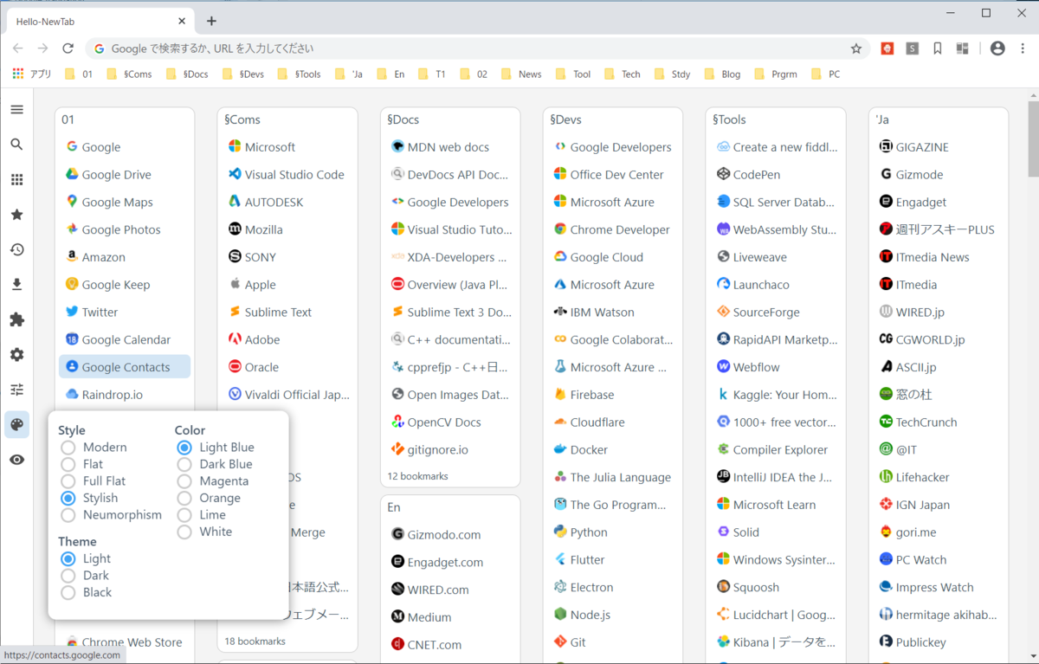Open the TechCrunch bookmark
Viewport: 1039px width, 664px height.
tap(939, 422)
